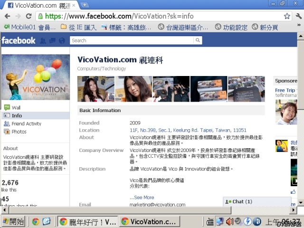Click the green SSL padlock icon
The height and width of the screenshot is (228, 304).
click(x=40, y=16)
